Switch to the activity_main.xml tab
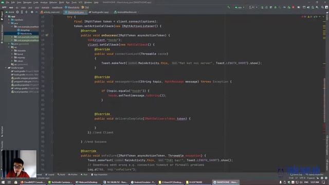This screenshot has height=185, width=329. pyautogui.click(x=50, y=12)
